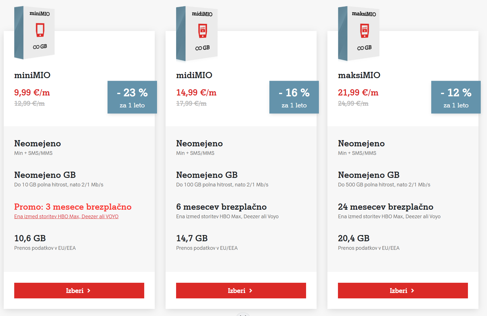
Task: Click the midiMIO plan title
Action: click(x=194, y=75)
